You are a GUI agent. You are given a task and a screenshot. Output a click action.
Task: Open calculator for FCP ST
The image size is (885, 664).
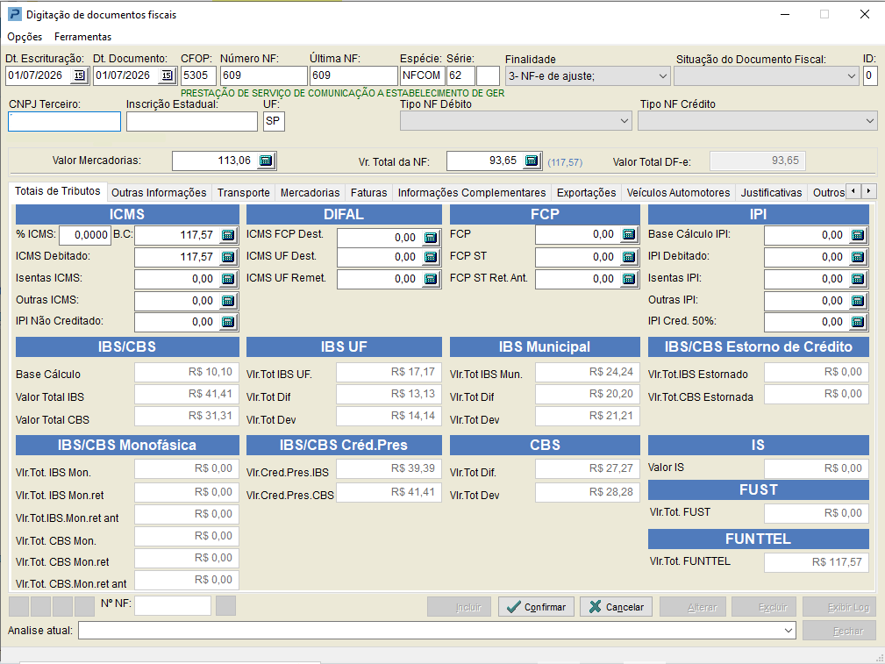tap(629, 258)
